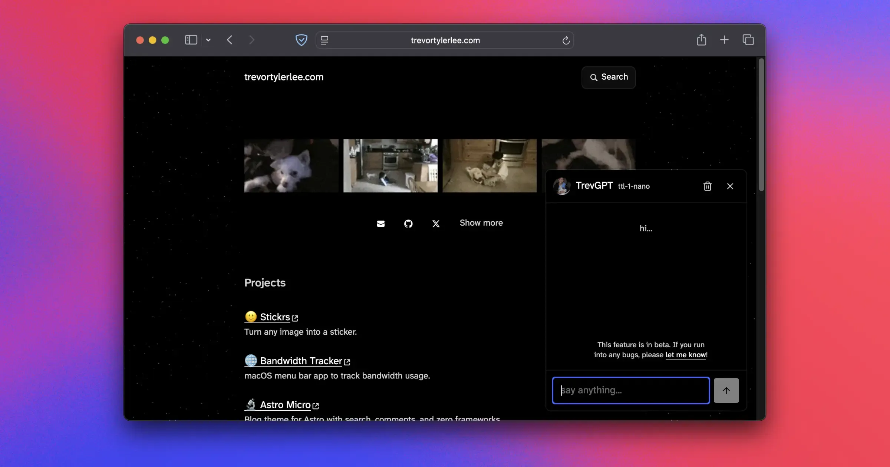Select the macOS menu bar app description
890x467 pixels.
[x=337, y=375]
